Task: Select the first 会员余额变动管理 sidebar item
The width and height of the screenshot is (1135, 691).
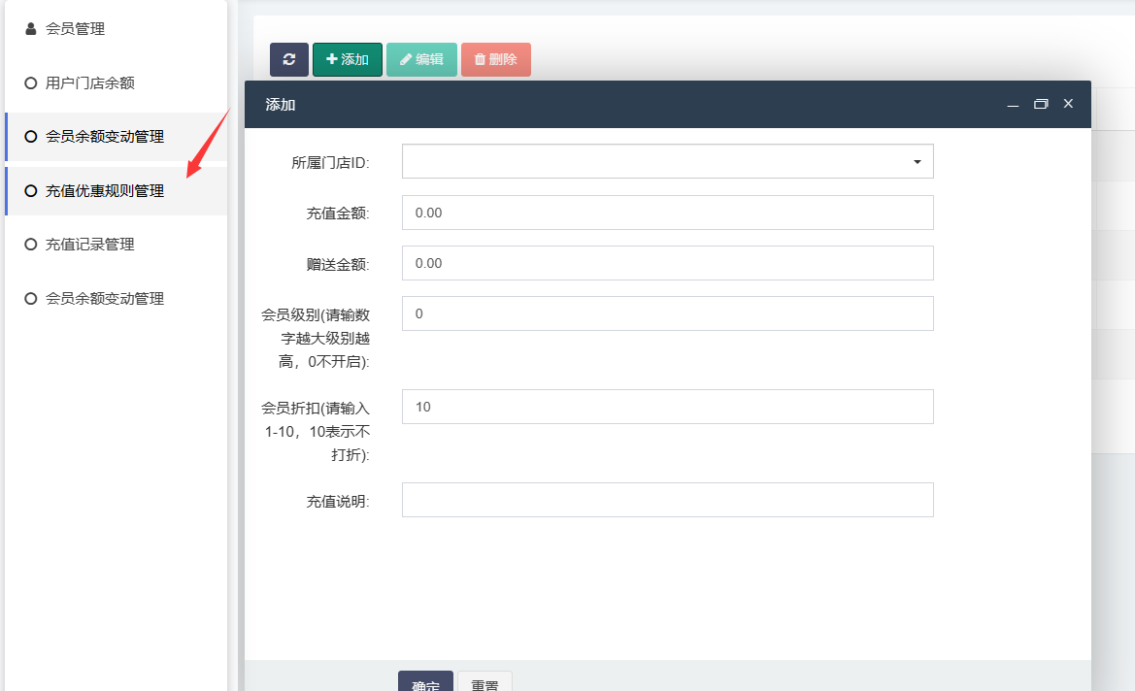Action: tap(116, 137)
